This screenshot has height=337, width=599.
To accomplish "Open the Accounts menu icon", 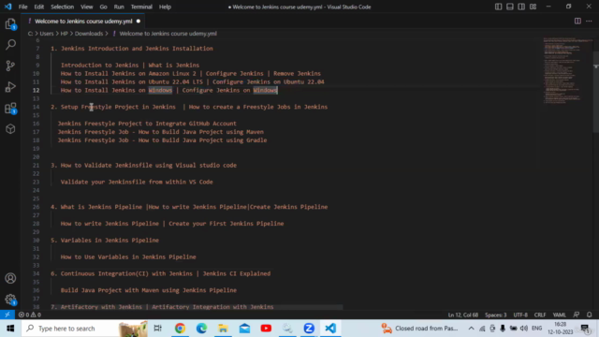I will pos(10,278).
